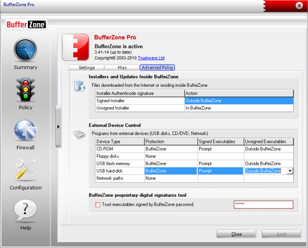Change USB flash memory signed Prompt cell
The image size is (308, 248).
pos(221,163)
